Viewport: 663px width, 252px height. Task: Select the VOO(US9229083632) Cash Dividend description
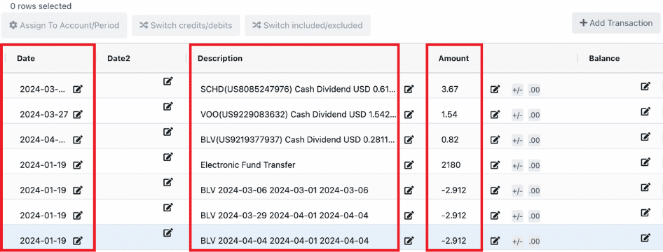pyautogui.click(x=299, y=114)
